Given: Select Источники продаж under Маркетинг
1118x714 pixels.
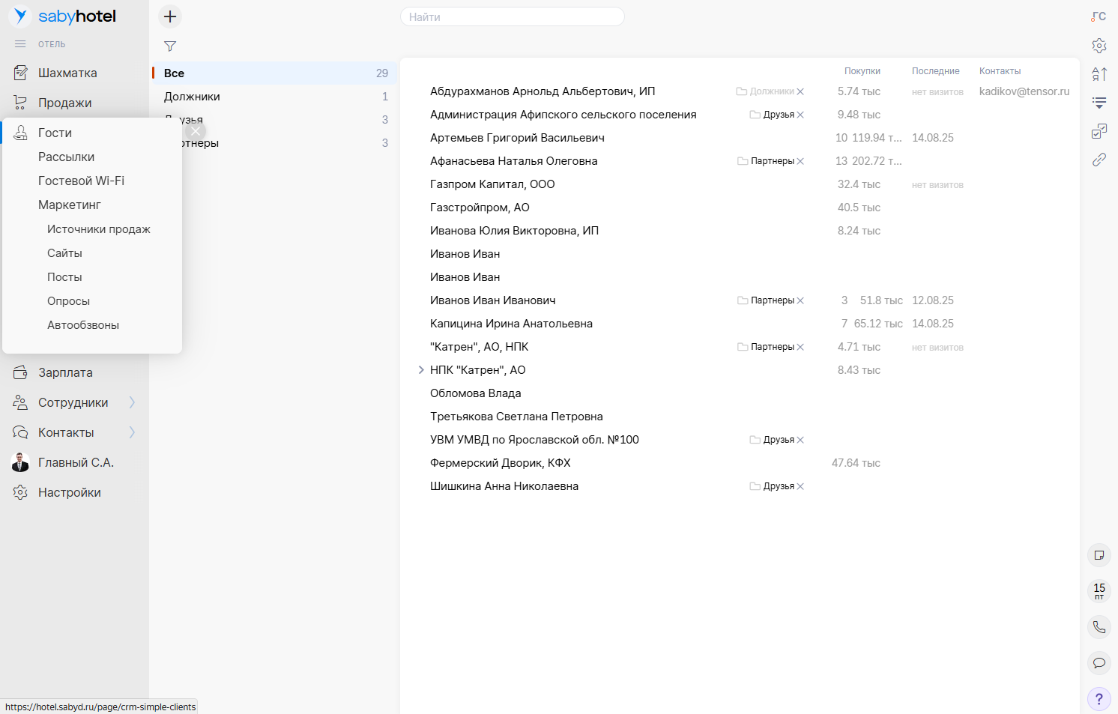Looking at the screenshot, I should pyautogui.click(x=98, y=229).
